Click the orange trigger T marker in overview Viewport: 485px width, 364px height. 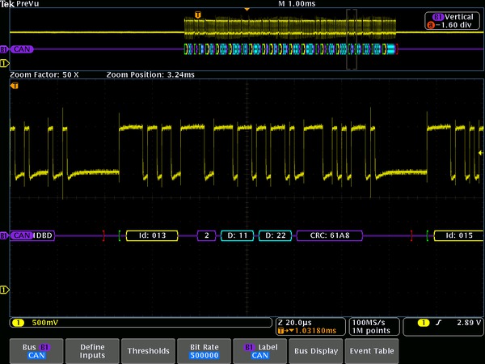coord(199,15)
